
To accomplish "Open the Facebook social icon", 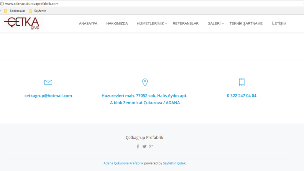I will click(x=138, y=146).
